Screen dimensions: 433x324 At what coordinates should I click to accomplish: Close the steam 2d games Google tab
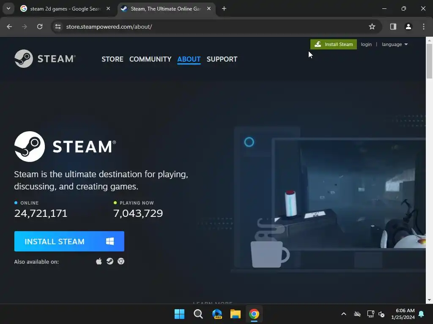point(108,9)
